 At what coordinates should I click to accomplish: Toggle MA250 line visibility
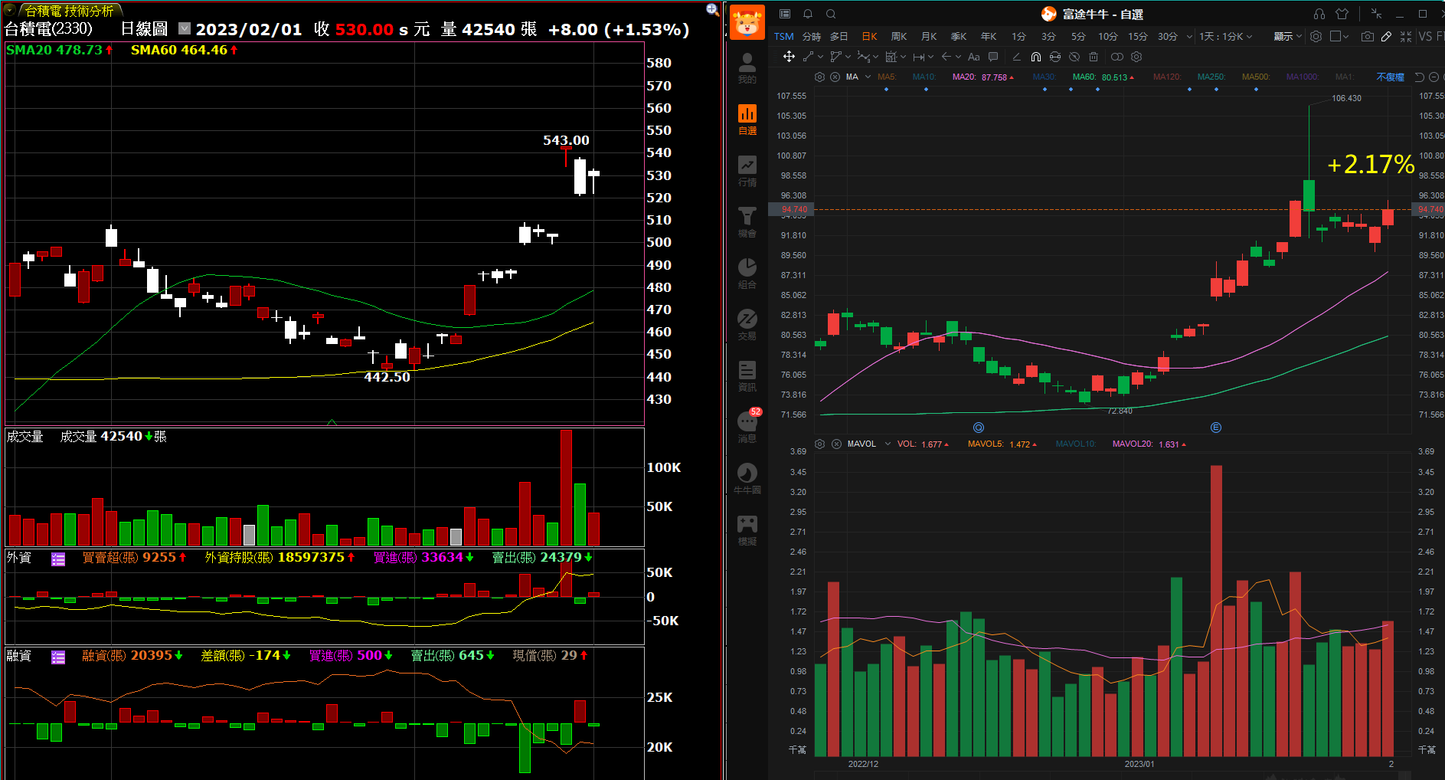(x=1211, y=77)
